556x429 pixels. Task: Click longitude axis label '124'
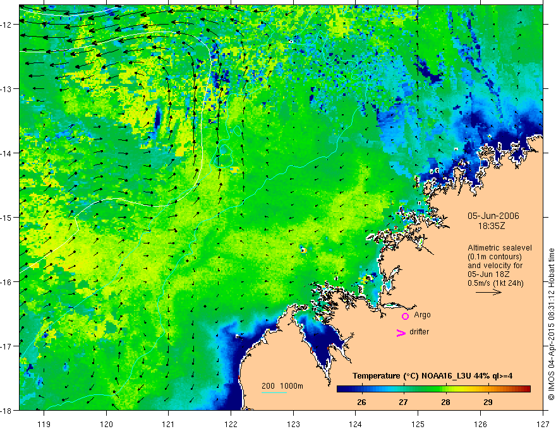(356, 424)
